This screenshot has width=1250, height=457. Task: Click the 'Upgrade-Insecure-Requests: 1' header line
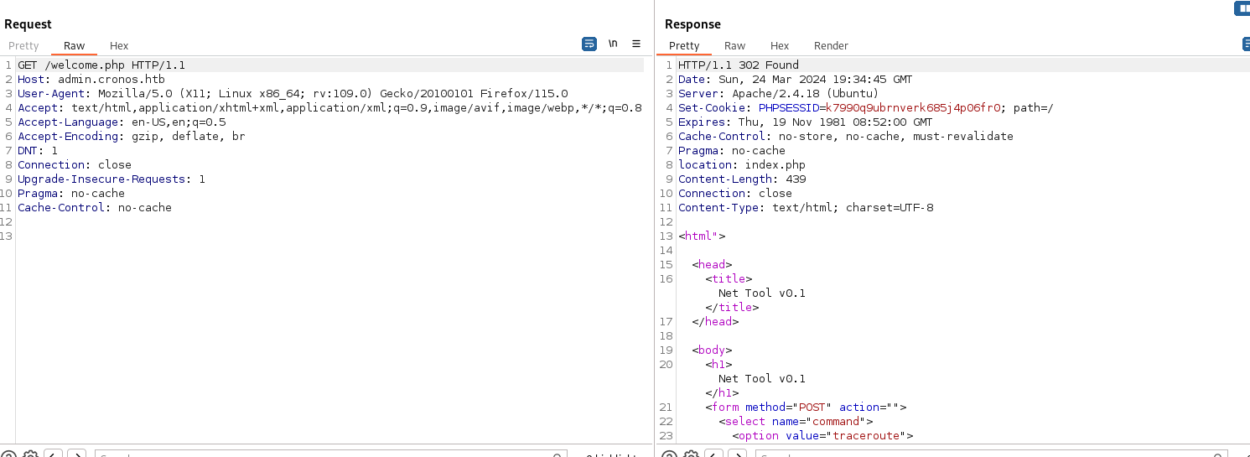point(112,179)
